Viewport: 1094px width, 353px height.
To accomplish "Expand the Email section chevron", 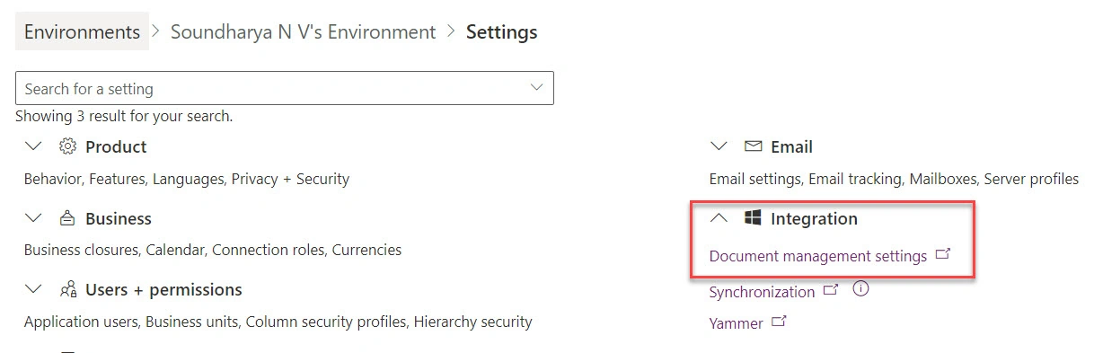I will tap(719, 146).
